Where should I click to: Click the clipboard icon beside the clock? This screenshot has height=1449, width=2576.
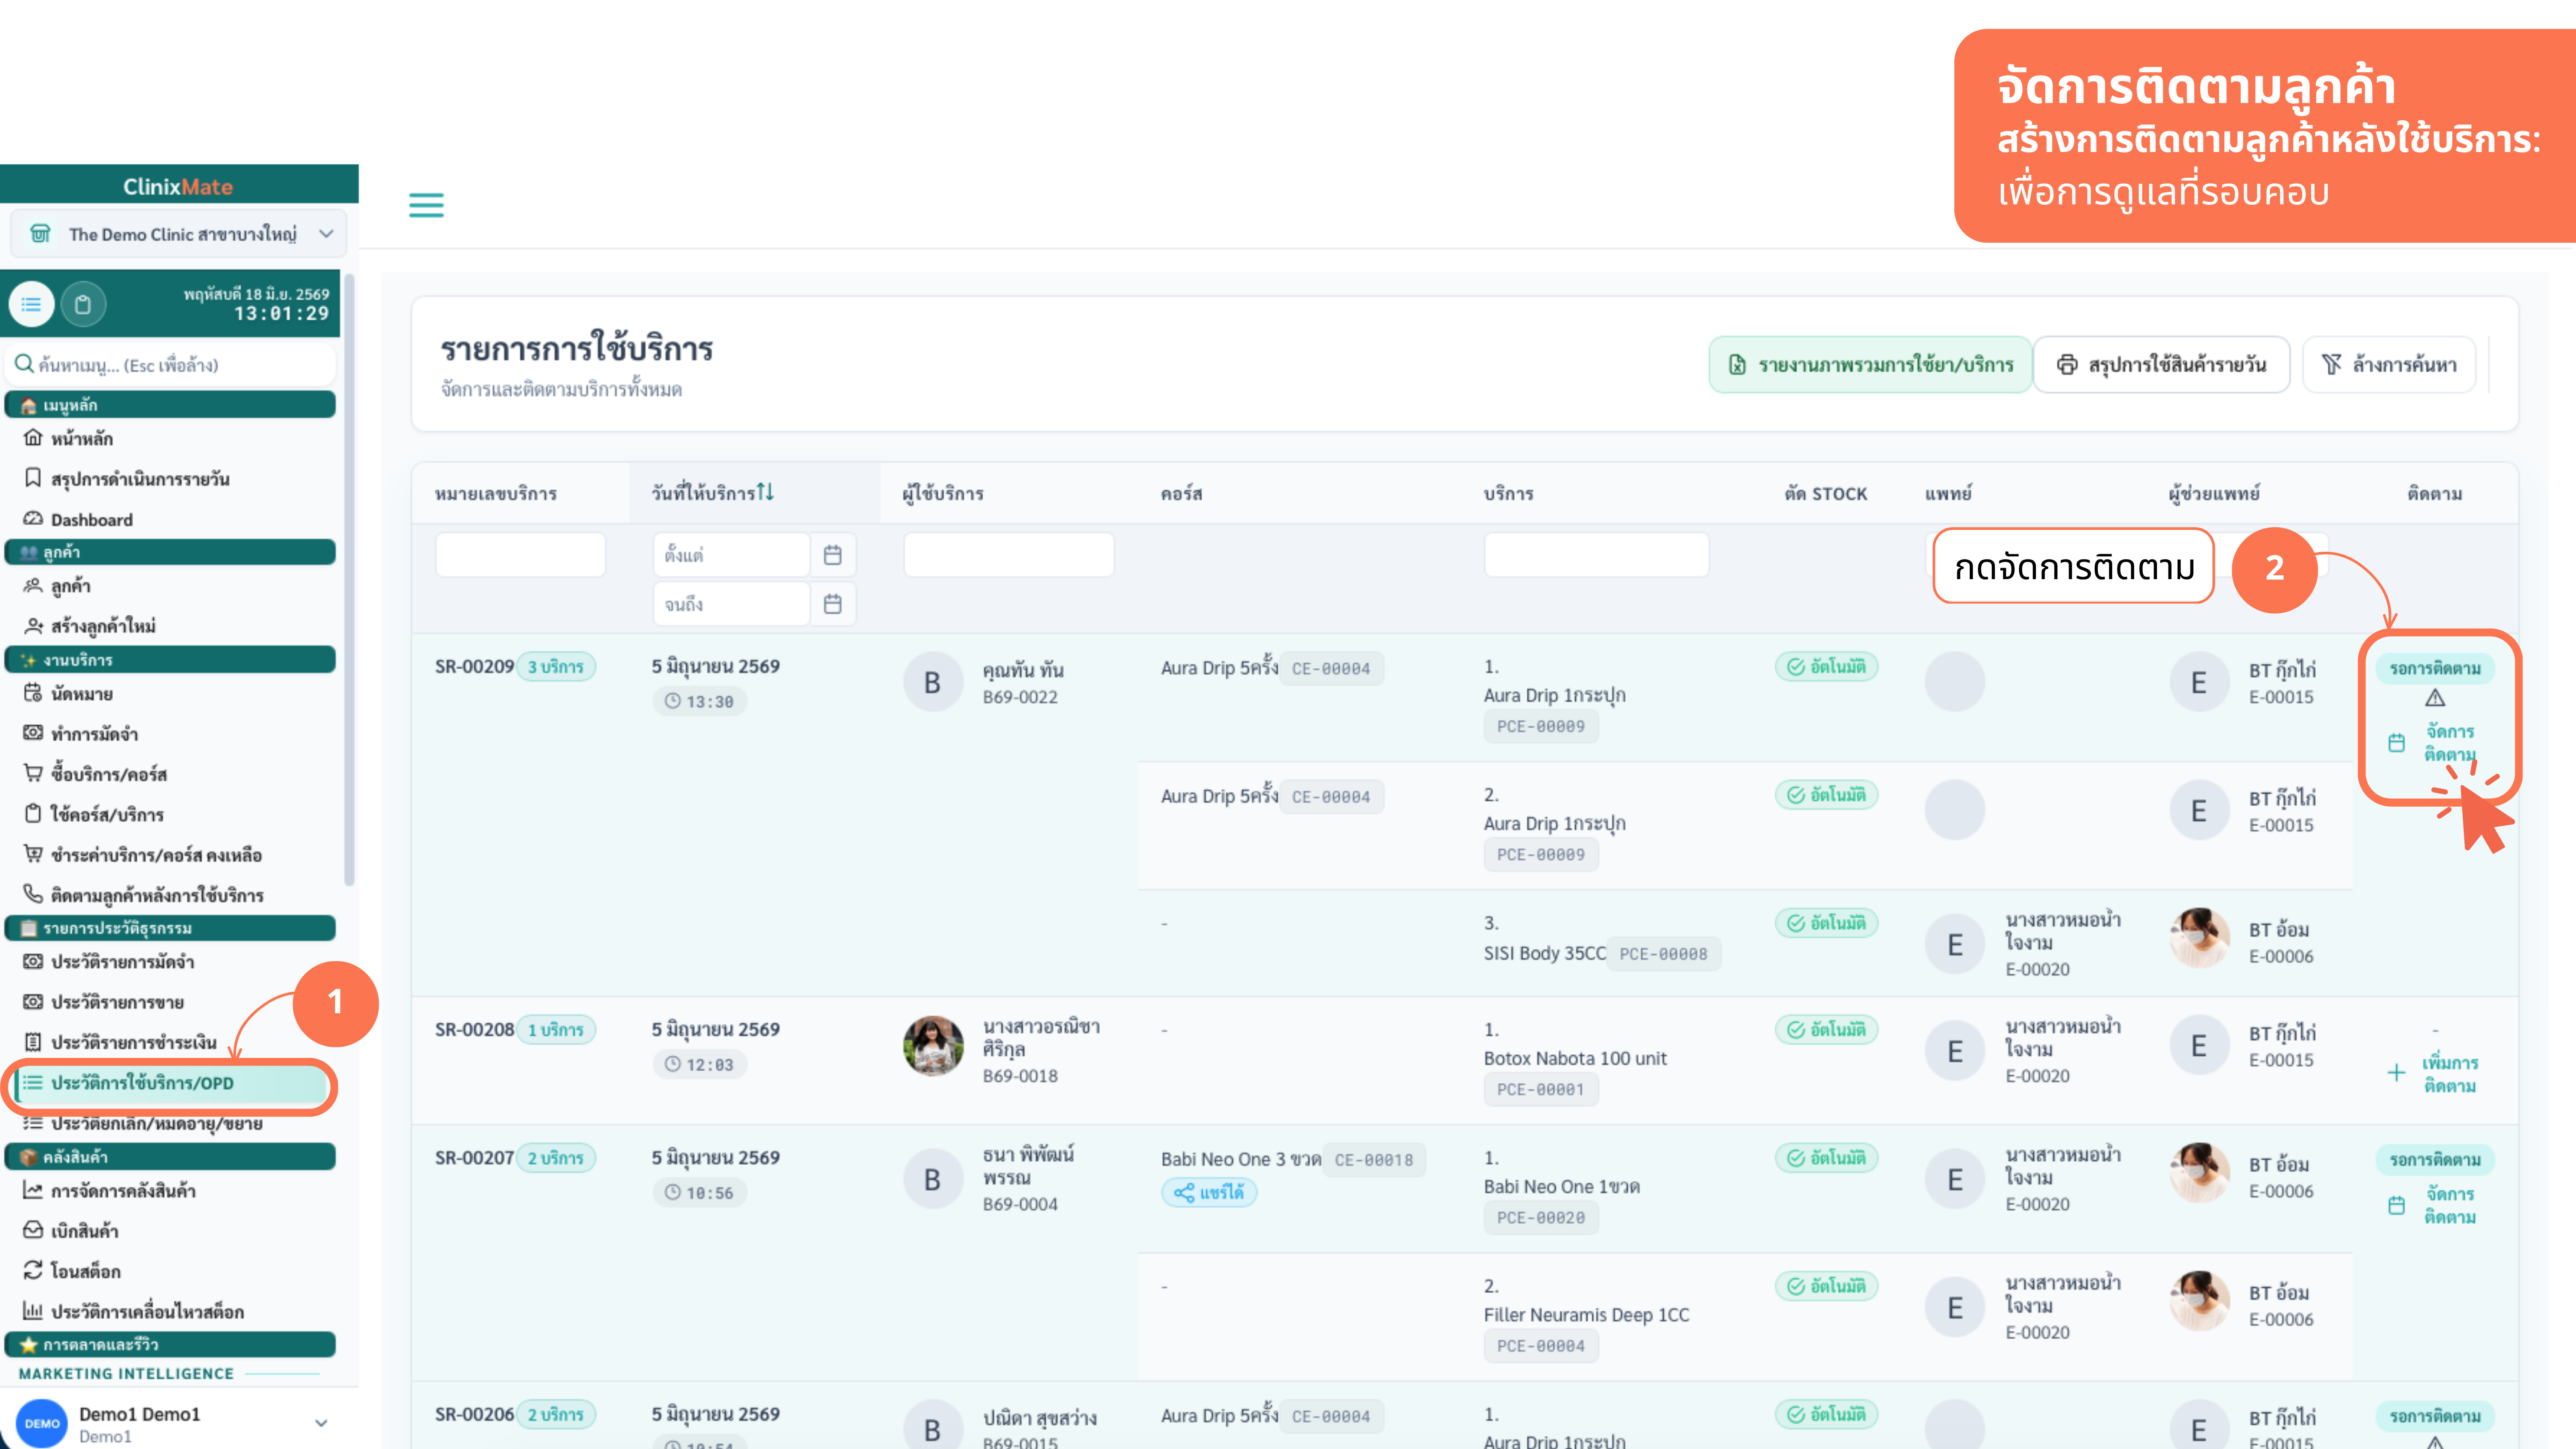pos(83,304)
